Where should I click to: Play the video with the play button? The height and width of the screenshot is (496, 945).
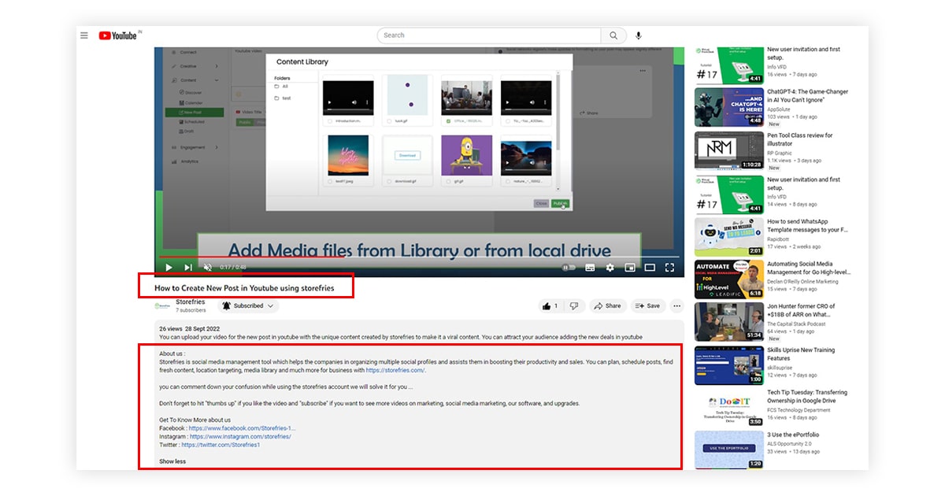coord(169,268)
